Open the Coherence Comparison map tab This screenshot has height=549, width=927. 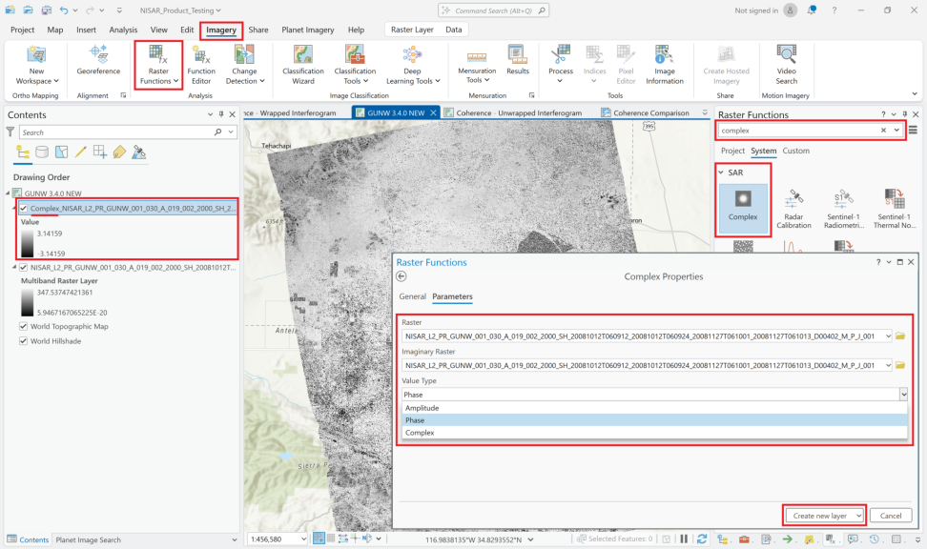coord(651,112)
